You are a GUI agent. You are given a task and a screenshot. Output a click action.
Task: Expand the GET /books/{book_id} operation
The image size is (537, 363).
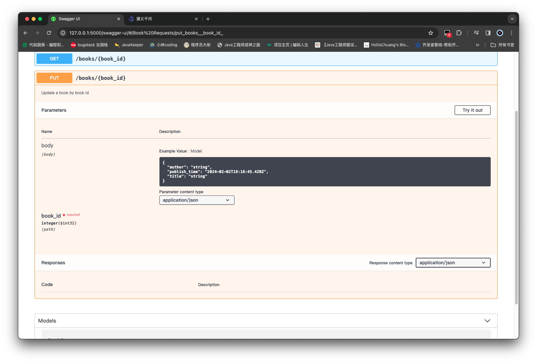click(x=266, y=59)
